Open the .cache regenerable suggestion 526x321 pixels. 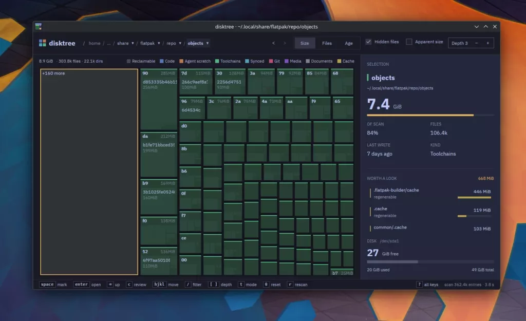430,212
